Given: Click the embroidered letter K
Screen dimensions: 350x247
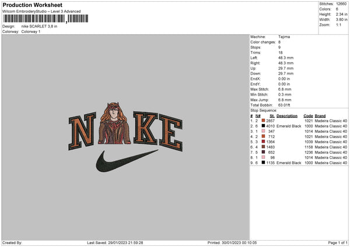Looking at the screenshot, I should point(145,128).
